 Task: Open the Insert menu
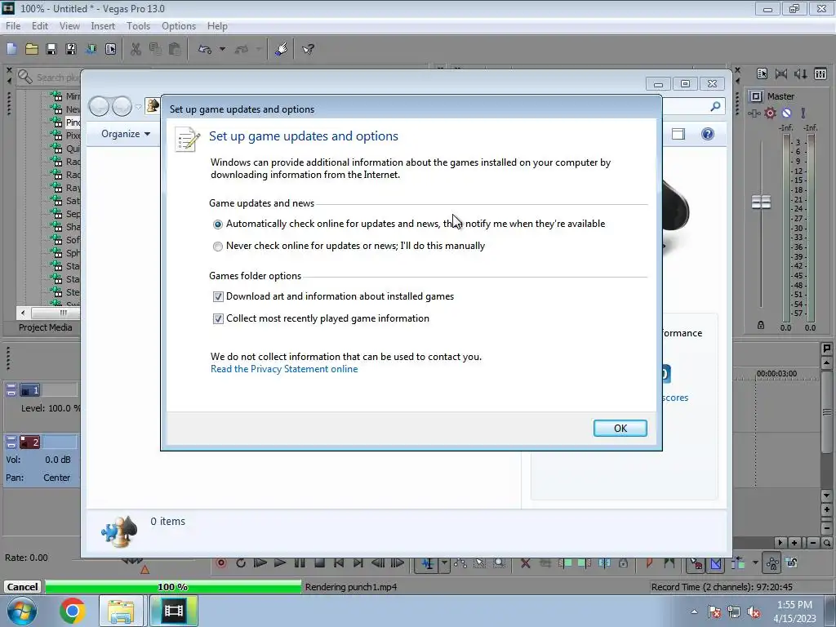103,26
